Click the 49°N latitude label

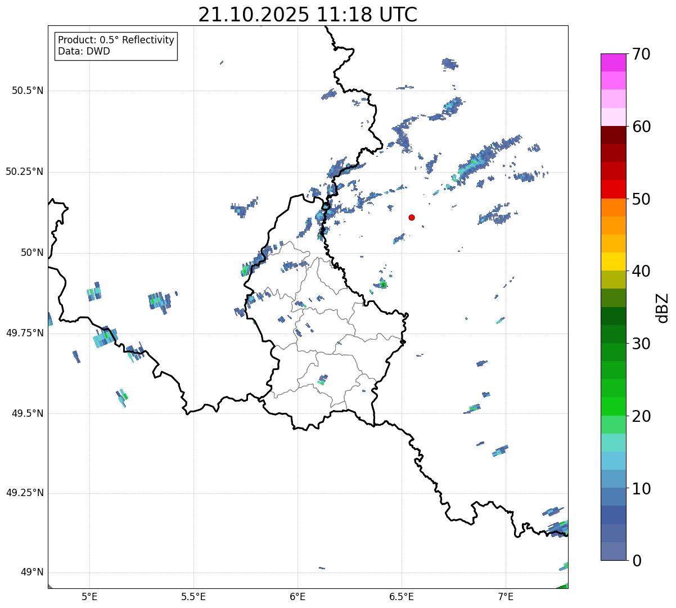32,573
